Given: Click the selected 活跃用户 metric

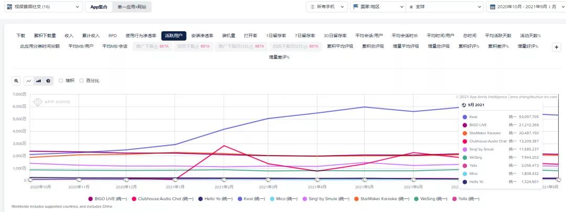Looking at the screenshot, I should pyautogui.click(x=173, y=36).
